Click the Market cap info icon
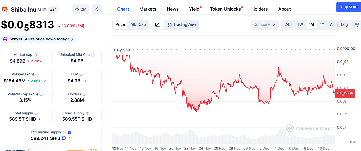This screenshot has height=151, width=361. click(35, 55)
